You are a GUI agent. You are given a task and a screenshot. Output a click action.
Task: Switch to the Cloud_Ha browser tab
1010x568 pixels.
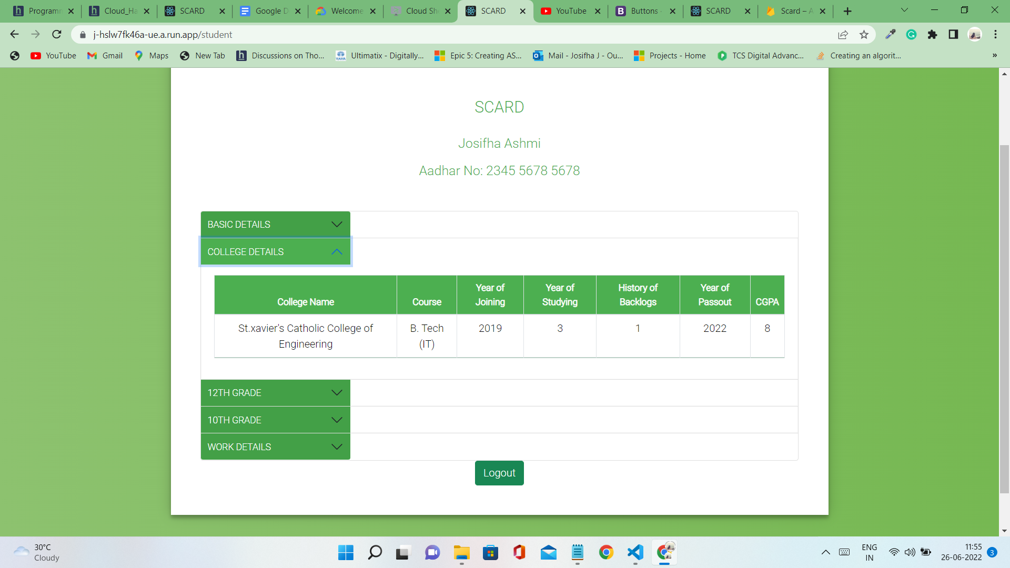point(120,11)
